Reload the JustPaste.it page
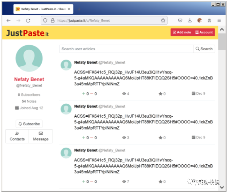This screenshot has width=227, height=192. click(28, 20)
